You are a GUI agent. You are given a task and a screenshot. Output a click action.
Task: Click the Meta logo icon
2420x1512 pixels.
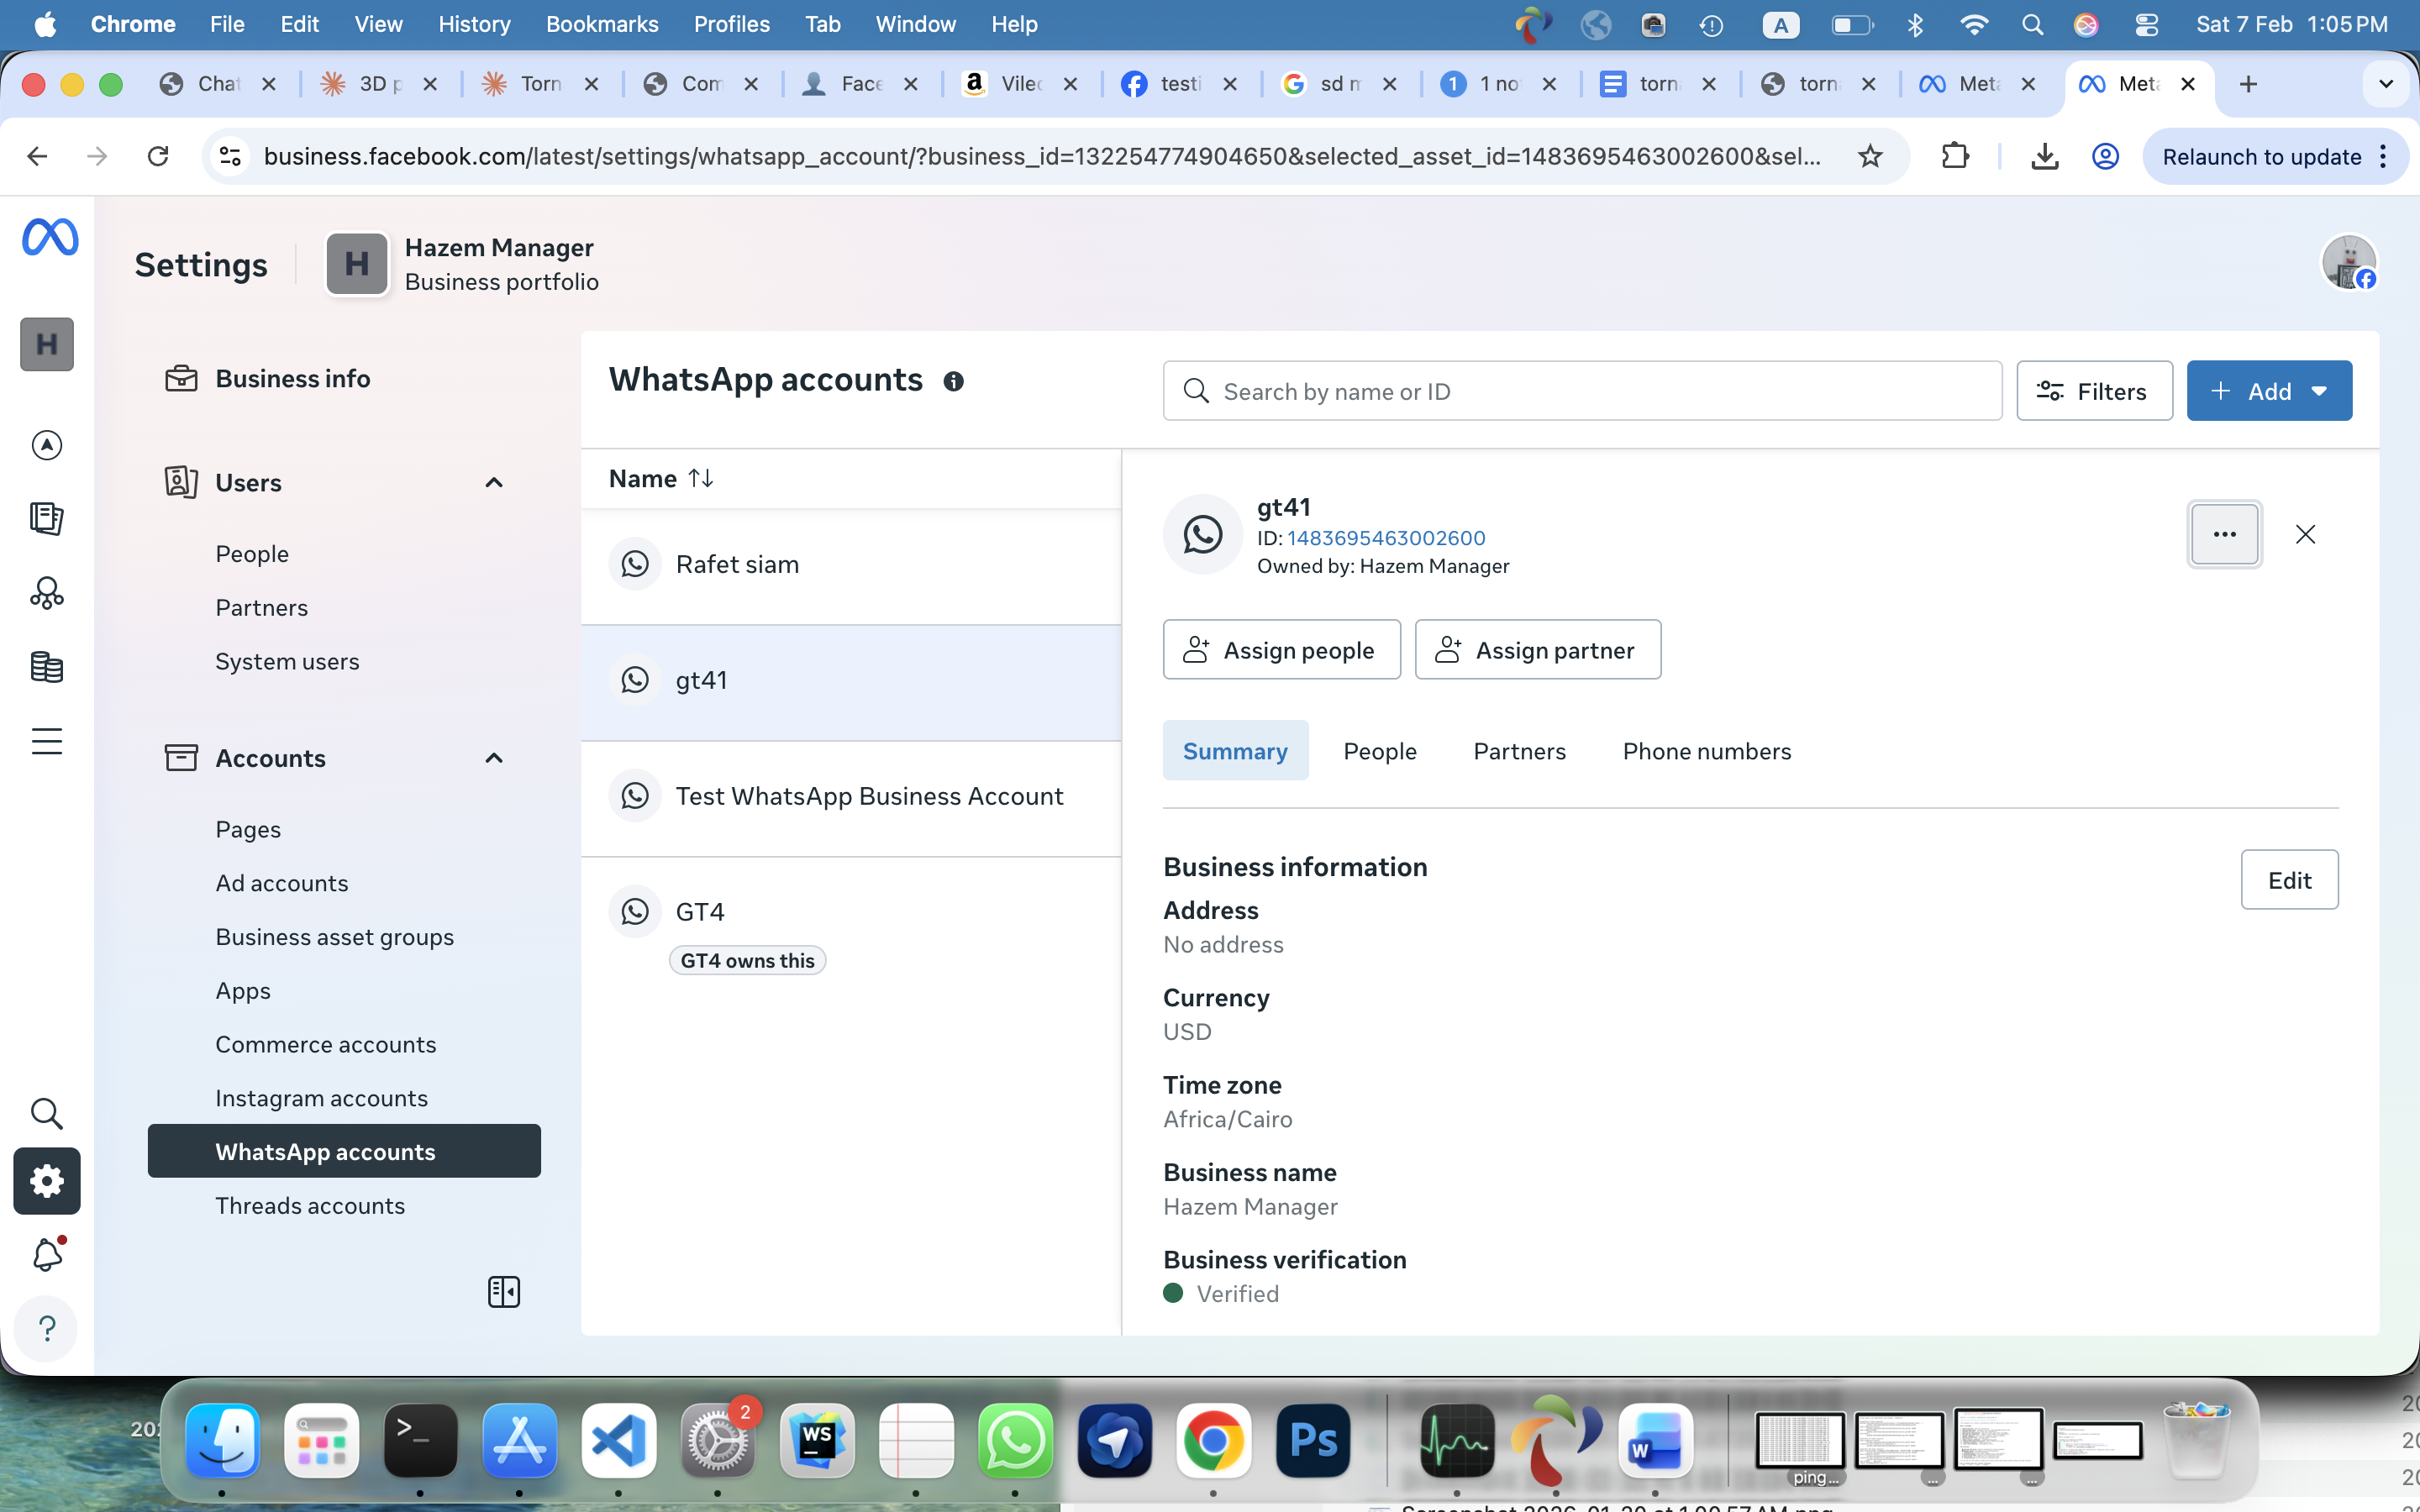[50, 238]
